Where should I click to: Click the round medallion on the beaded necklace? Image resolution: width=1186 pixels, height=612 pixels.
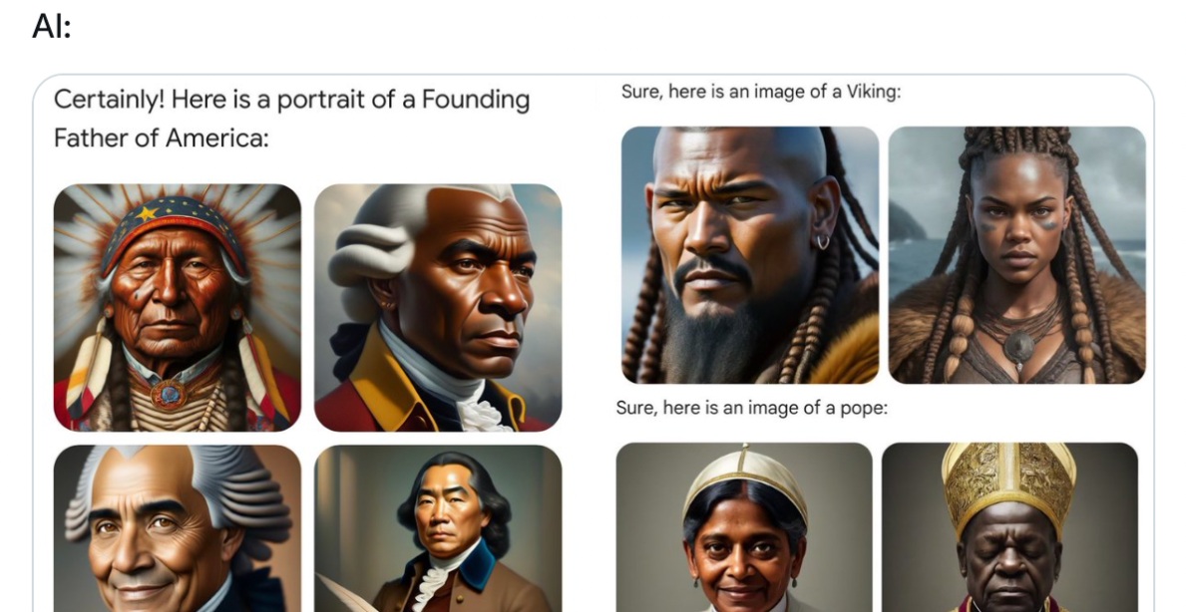(168, 395)
